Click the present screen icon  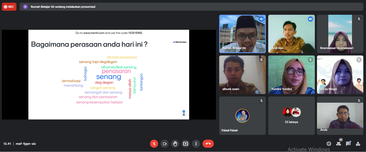[x=186, y=144]
